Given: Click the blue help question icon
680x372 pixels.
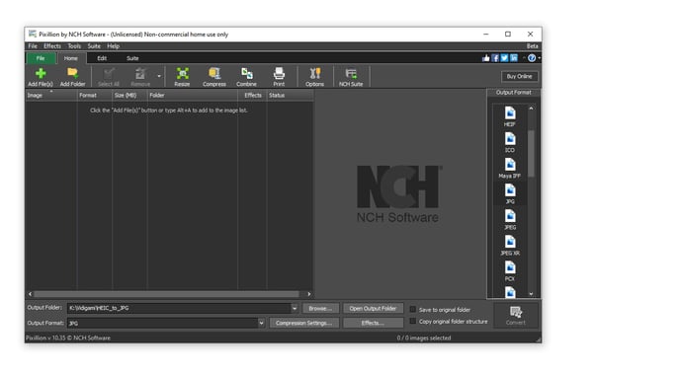Looking at the screenshot, I should pos(532,58).
